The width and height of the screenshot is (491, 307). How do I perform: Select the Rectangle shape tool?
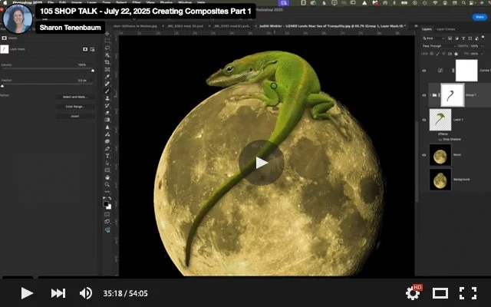pos(107,170)
